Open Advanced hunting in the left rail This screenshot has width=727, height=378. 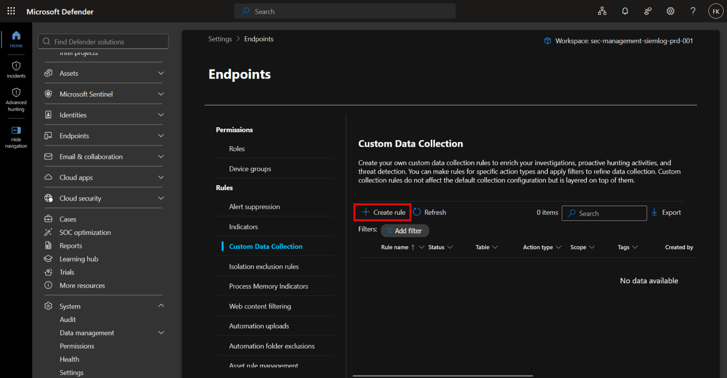16,100
